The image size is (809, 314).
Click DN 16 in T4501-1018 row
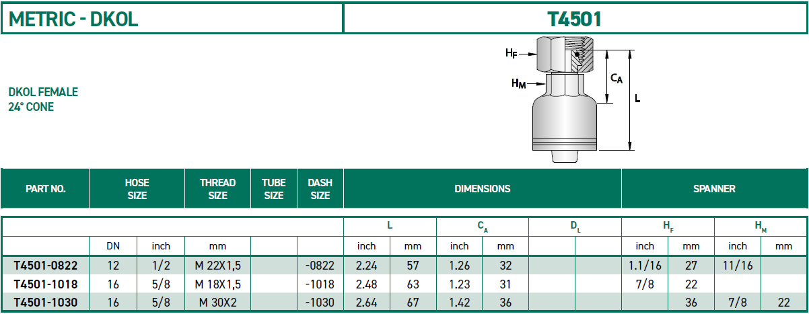pyautogui.click(x=112, y=284)
